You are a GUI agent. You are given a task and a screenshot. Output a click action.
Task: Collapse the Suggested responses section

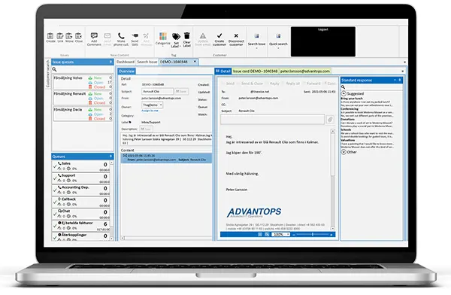tap(344, 93)
